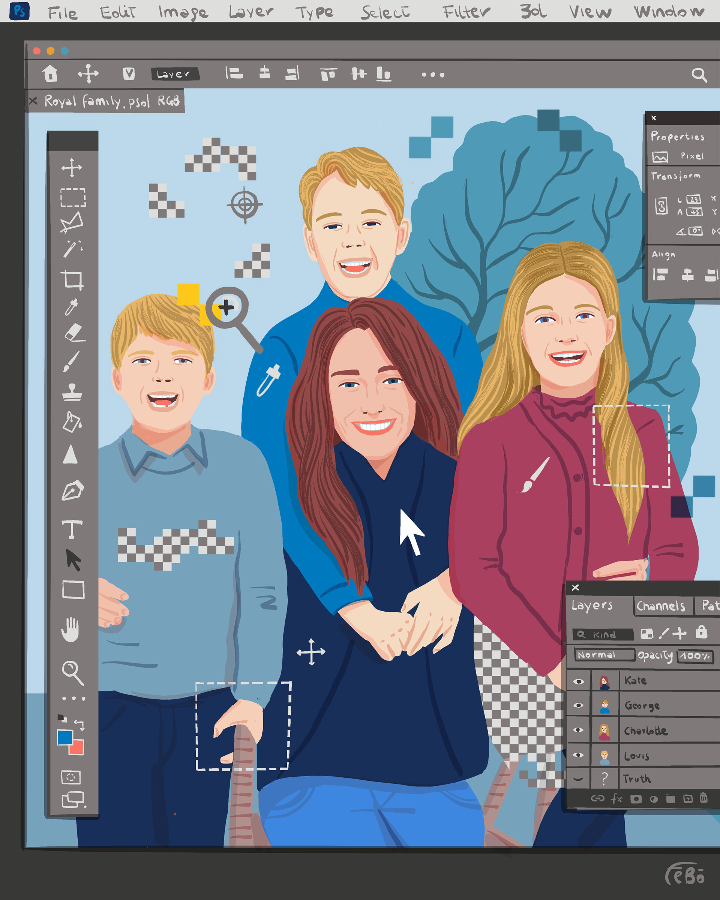Image resolution: width=720 pixels, height=900 pixels.
Task: Open the Kind filter dropdown
Action: click(x=603, y=634)
